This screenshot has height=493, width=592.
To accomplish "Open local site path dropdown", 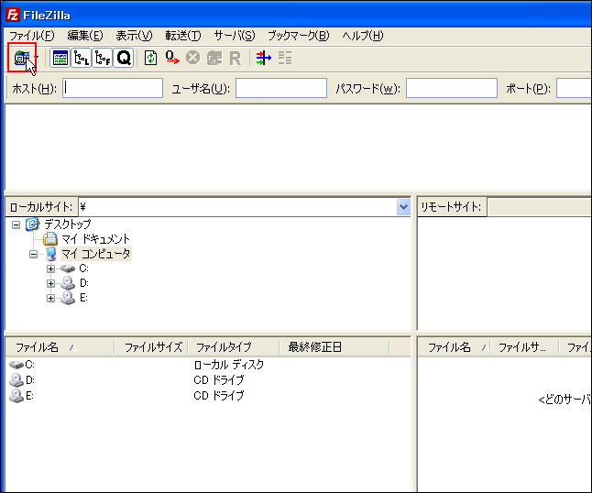I will (403, 207).
